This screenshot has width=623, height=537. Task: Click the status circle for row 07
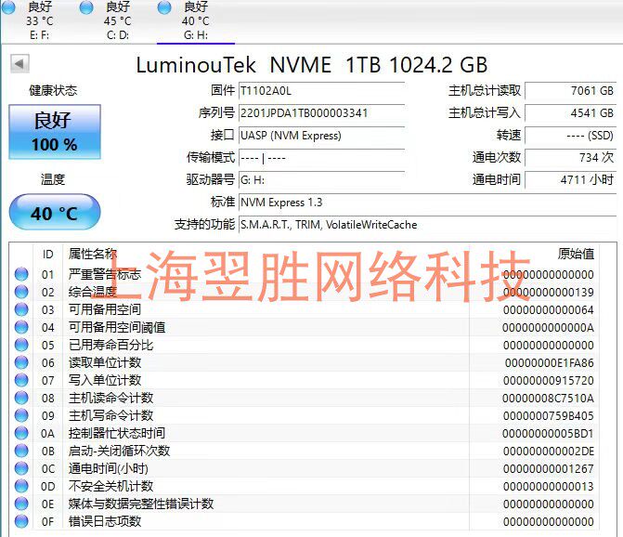21,380
